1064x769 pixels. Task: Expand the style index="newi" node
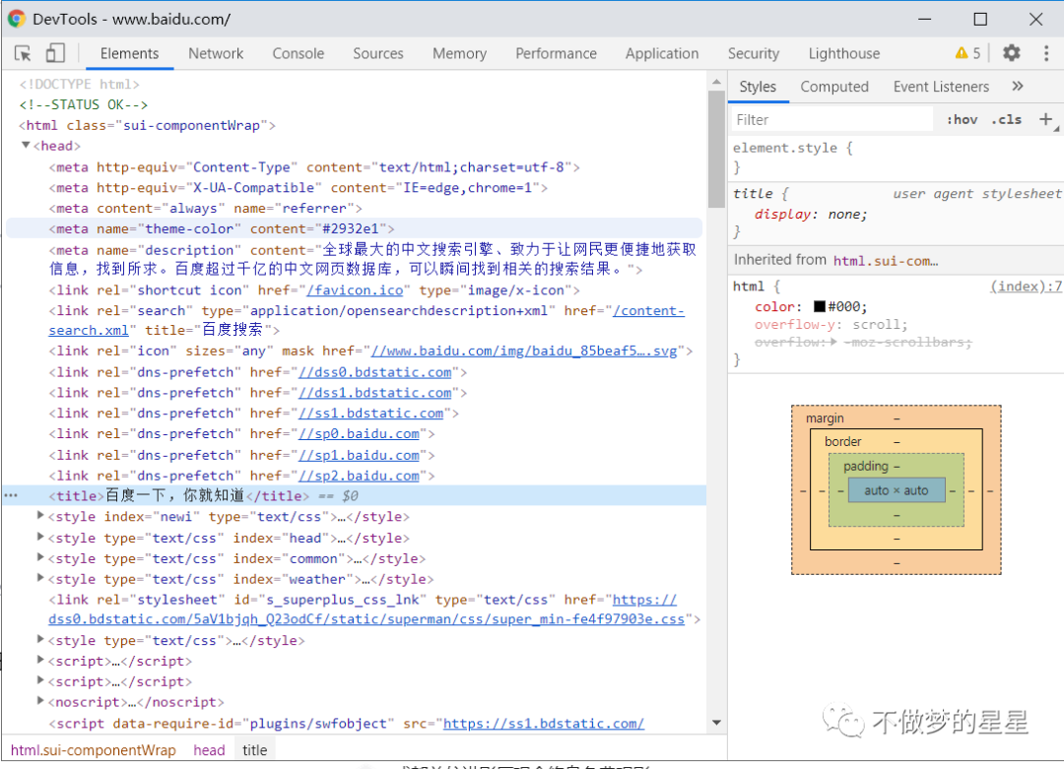click(40, 516)
